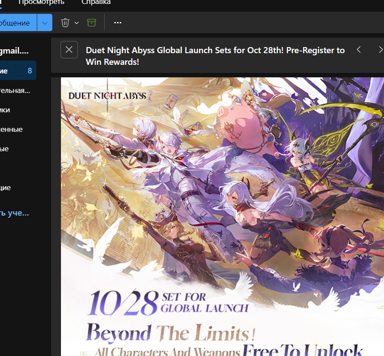Go to the previous message using left arrow
The height and width of the screenshot is (356, 384).
(x=358, y=50)
